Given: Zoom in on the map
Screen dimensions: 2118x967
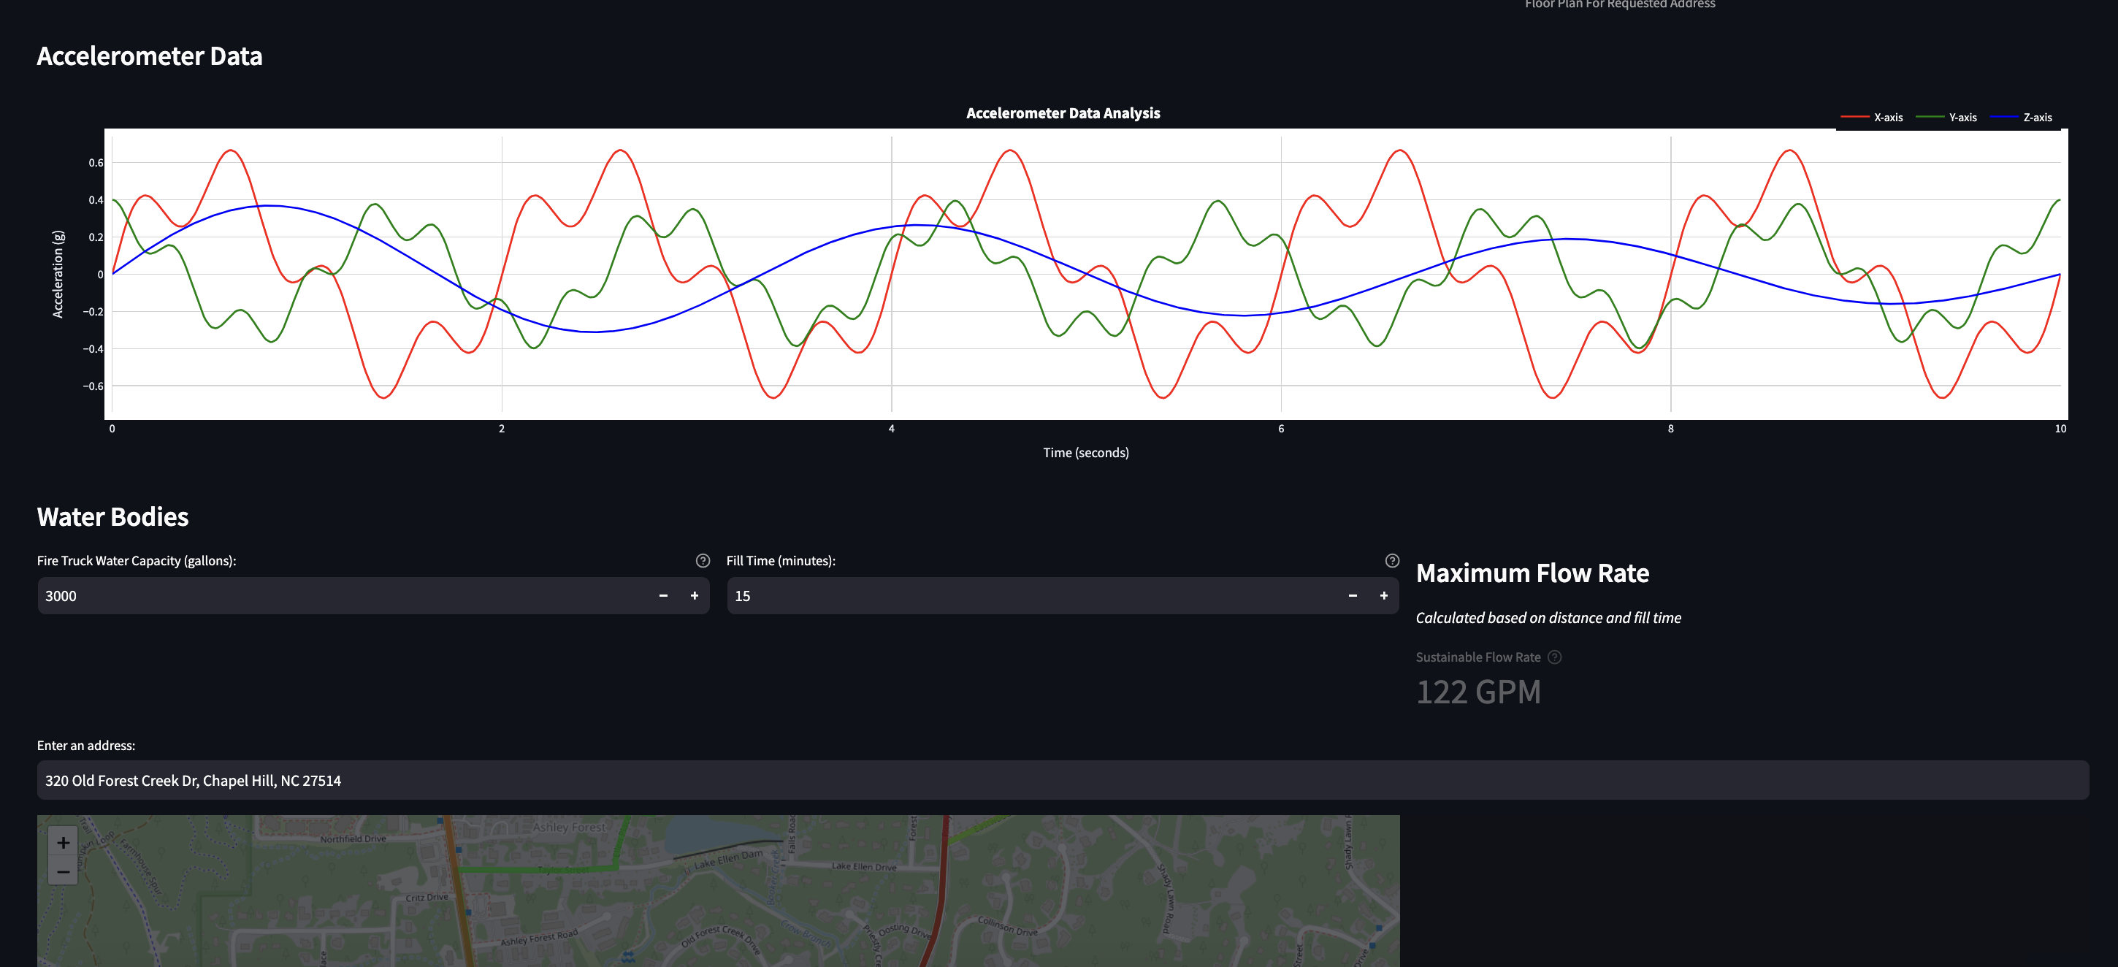Looking at the screenshot, I should point(64,842).
